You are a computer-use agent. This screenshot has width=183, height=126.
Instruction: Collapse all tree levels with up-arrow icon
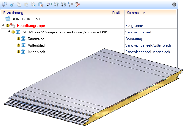tap(49, 4)
